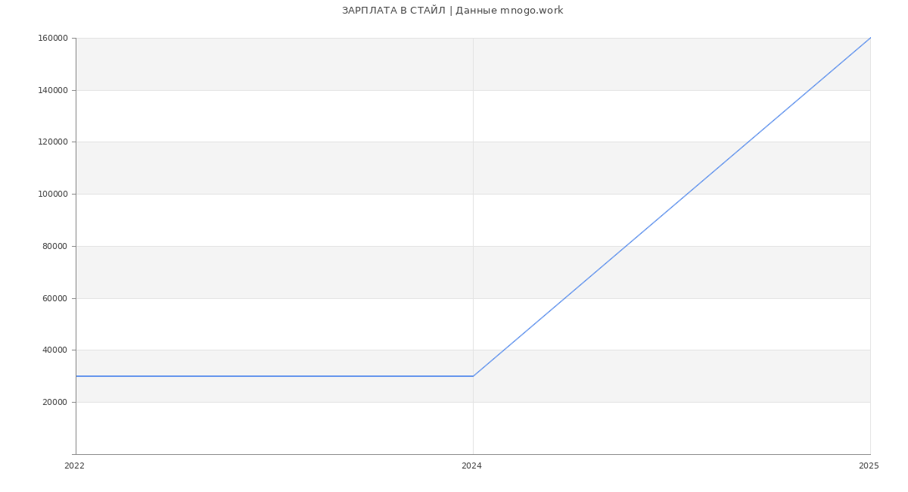Click the "mnogo.work" text in the title
Viewport: 908px width, 492px height.
531,11
